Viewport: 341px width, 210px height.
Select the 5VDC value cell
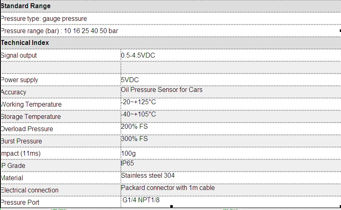pyautogui.click(x=130, y=80)
